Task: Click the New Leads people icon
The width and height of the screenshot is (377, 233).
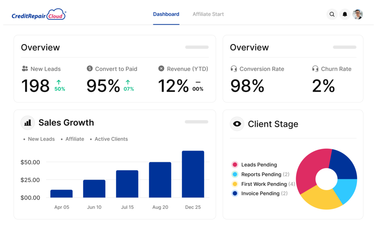Action: [x=25, y=69]
